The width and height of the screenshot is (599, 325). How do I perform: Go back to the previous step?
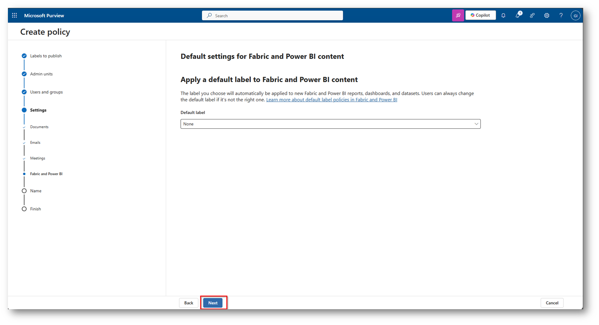(x=189, y=303)
